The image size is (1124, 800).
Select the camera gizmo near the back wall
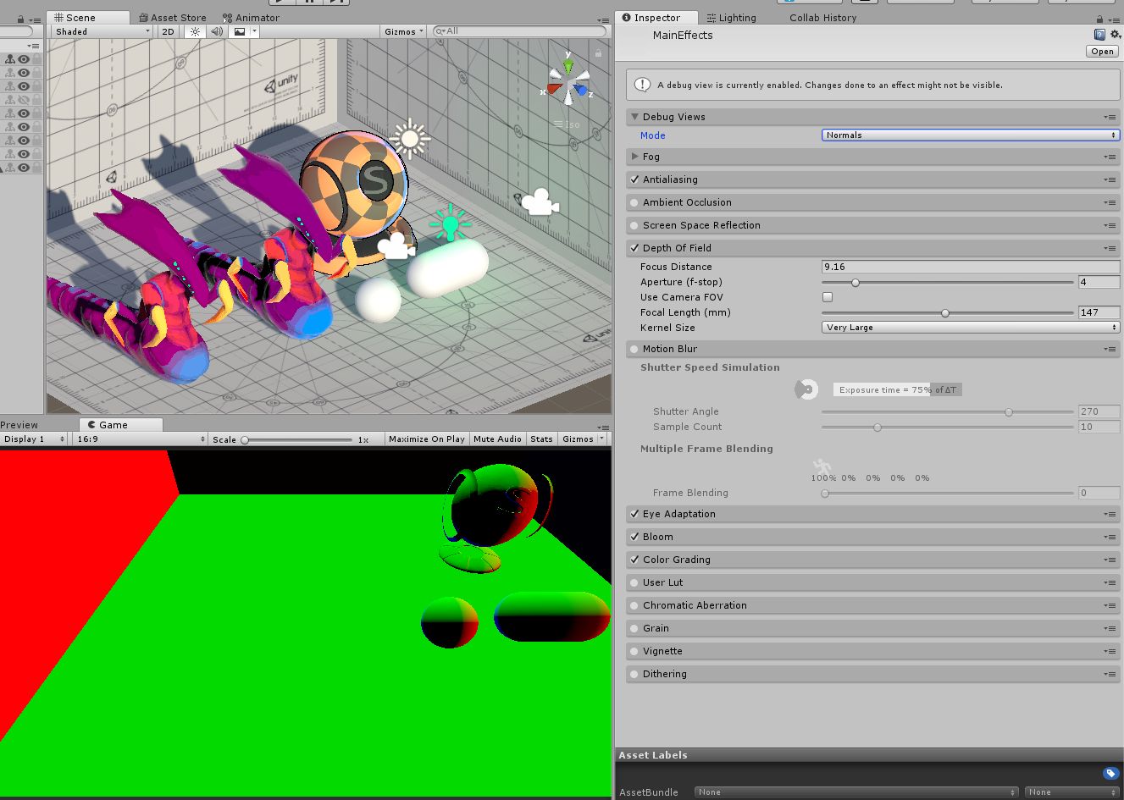coord(540,202)
